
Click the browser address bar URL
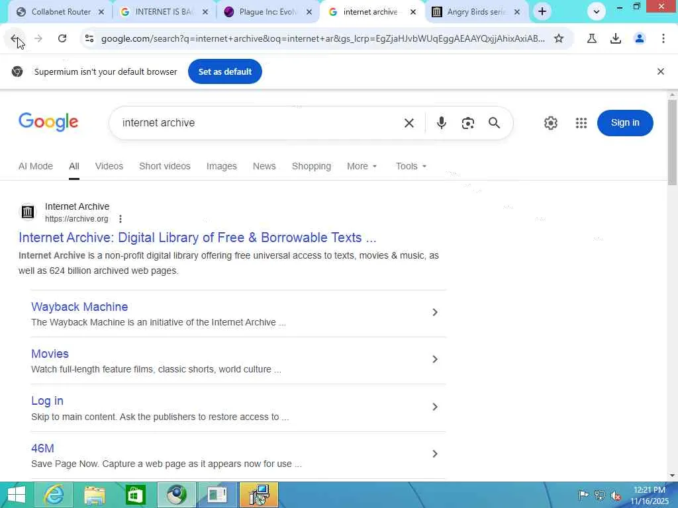point(322,39)
